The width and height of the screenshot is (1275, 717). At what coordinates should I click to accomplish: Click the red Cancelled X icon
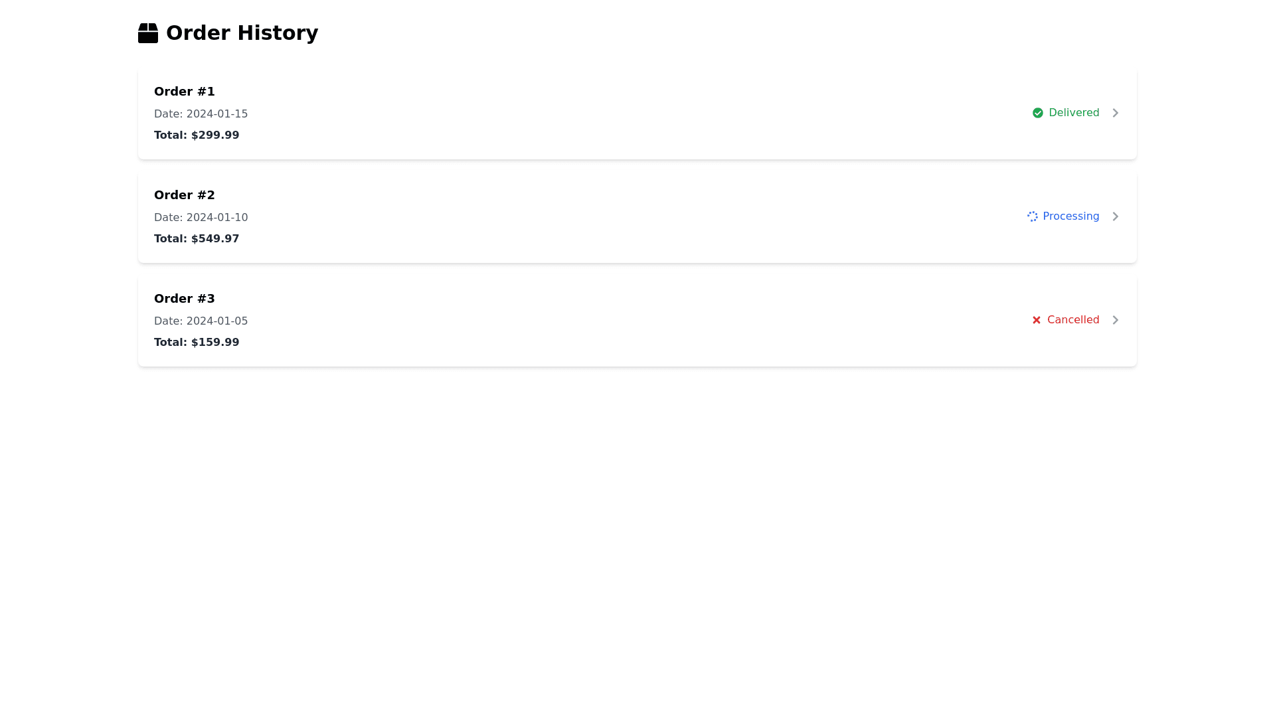pyautogui.click(x=1036, y=320)
